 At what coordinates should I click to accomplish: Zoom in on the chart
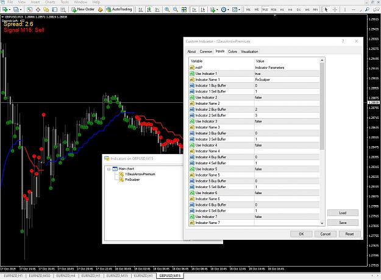coord(167,10)
